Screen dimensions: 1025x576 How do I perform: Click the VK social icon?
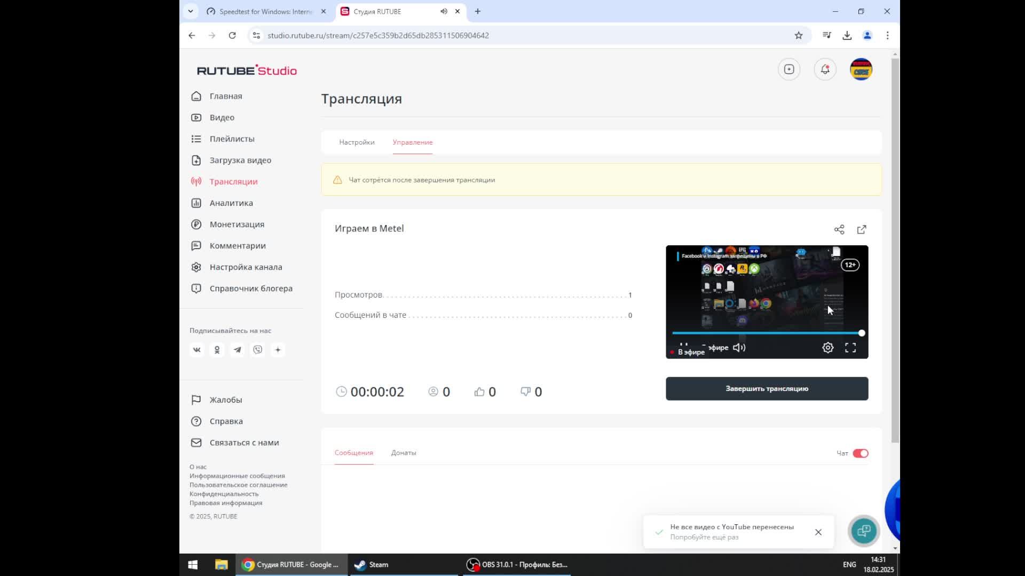[x=197, y=350]
